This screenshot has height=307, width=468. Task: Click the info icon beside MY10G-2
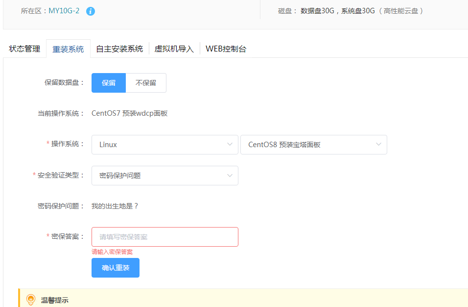pos(91,11)
